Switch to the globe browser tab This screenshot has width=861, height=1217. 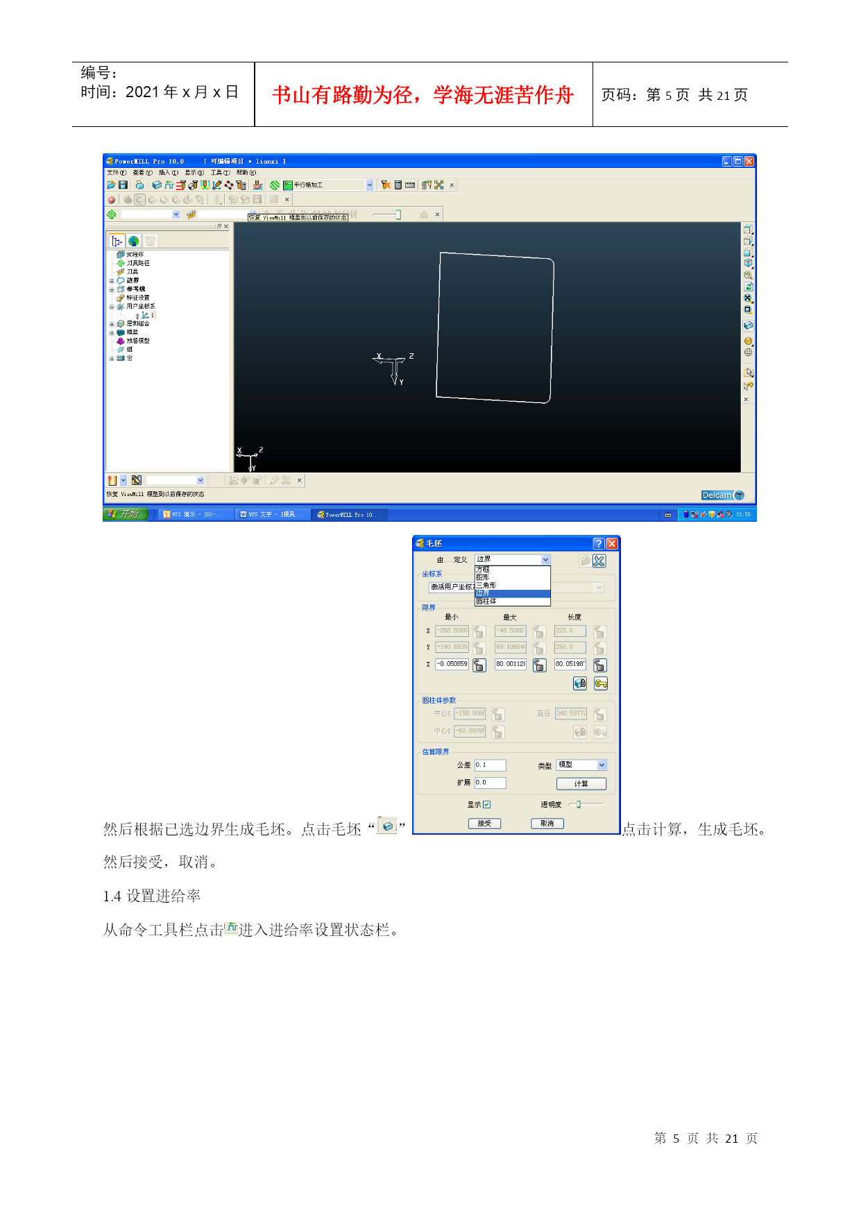pyautogui.click(x=134, y=241)
